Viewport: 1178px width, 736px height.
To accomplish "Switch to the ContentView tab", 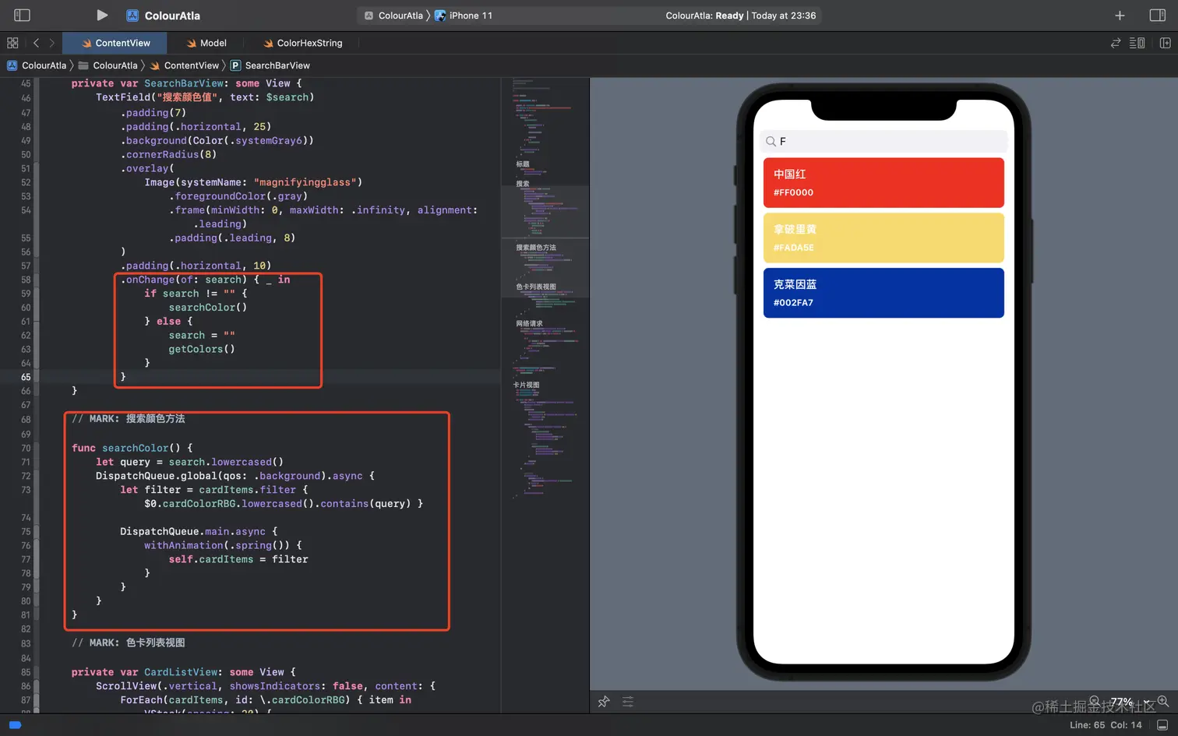I will (x=116, y=43).
